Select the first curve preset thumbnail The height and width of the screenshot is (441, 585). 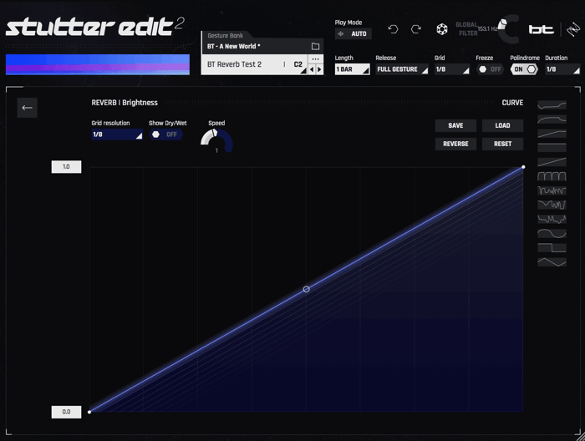[x=552, y=105]
